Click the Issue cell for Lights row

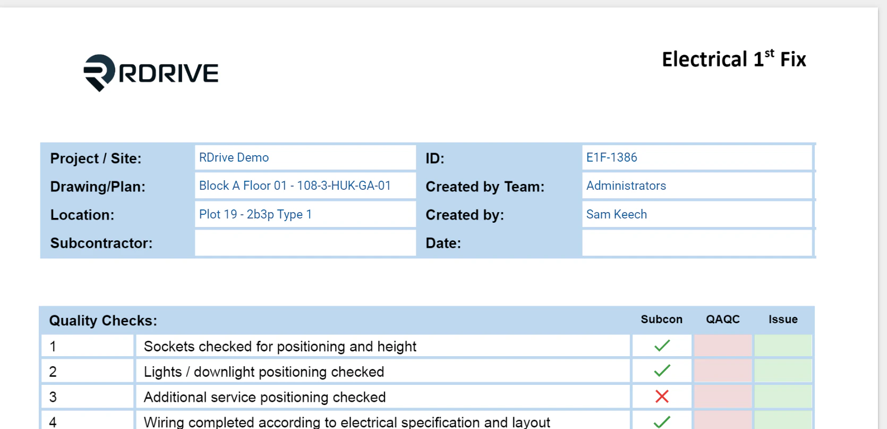click(783, 371)
